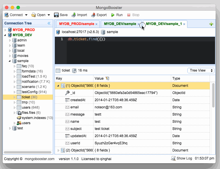Click the loadTest collection icon
The width and height of the screenshot is (220, 169).
pyautogui.click(x=19, y=76)
